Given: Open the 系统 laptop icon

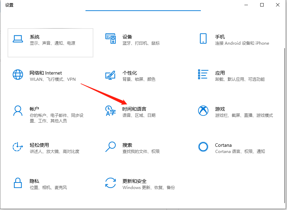Looking at the screenshot, I should [x=18, y=39].
